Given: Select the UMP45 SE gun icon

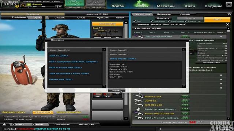Looking at the screenshot, I should point(139,101).
